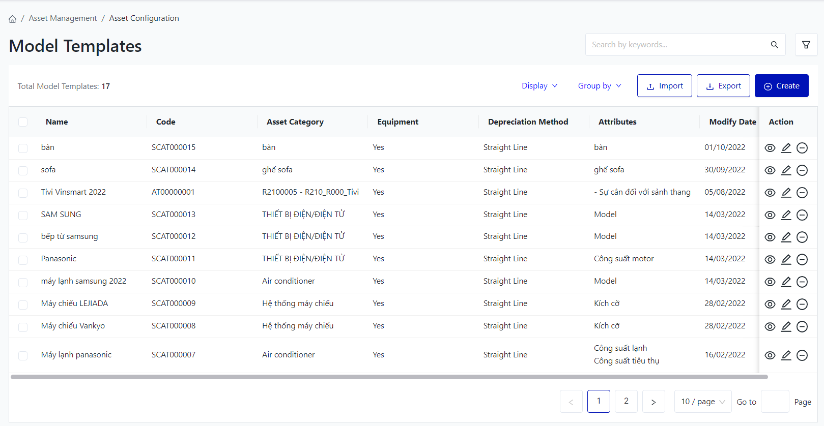
Task: Delete the Máy chiếu Vankyo template
Action: click(x=802, y=326)
